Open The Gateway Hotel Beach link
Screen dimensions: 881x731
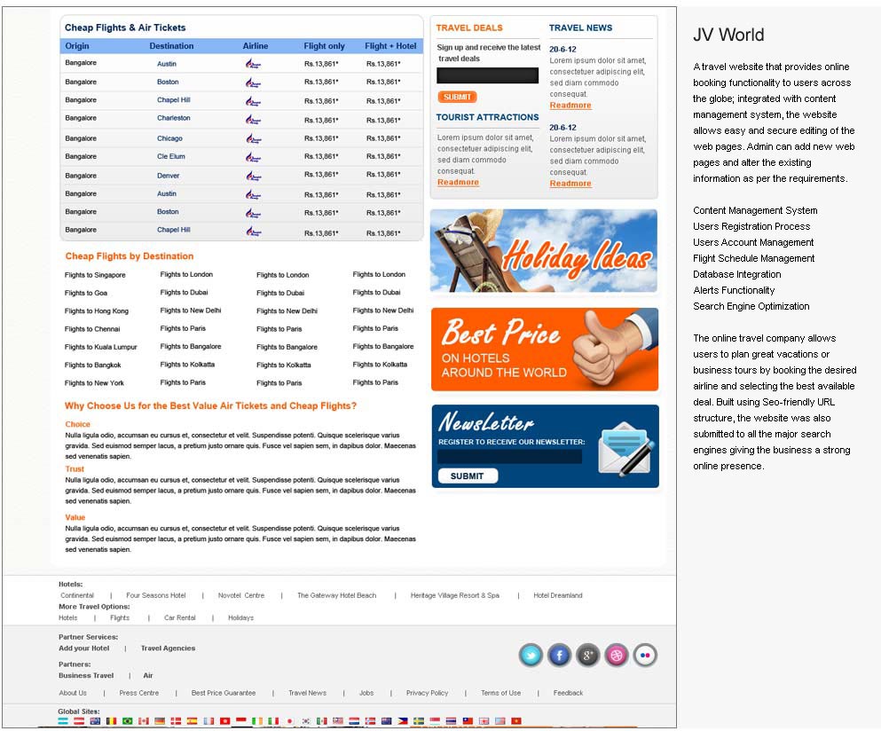(336, 595)
